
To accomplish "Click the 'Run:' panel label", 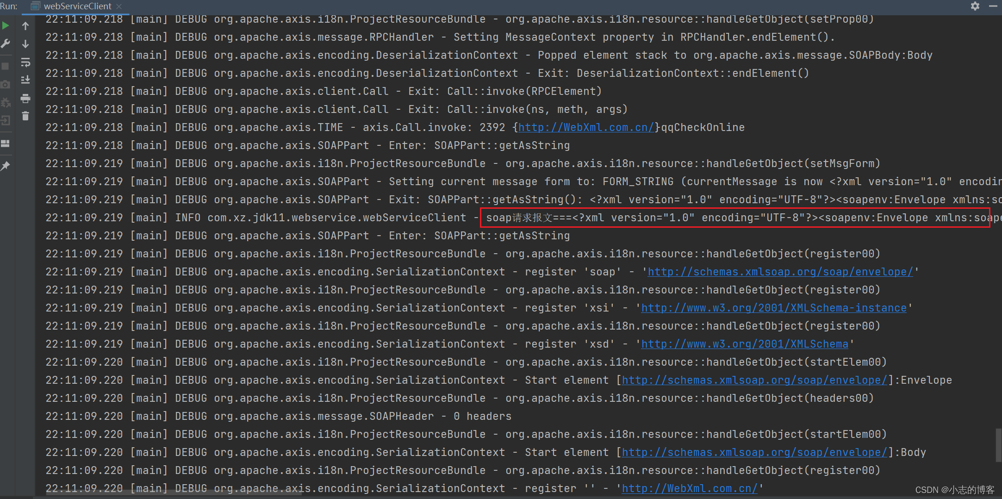I will (9, 6).
